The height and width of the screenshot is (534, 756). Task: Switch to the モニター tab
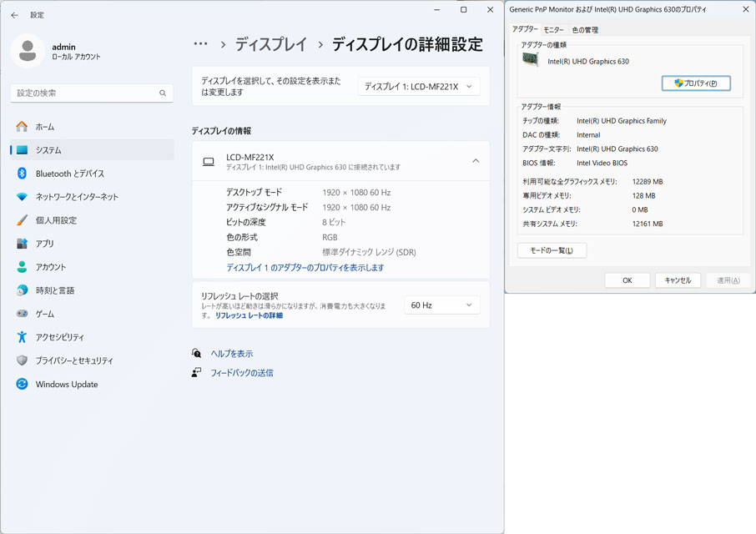pyautogui.click(x=553, y=30)
